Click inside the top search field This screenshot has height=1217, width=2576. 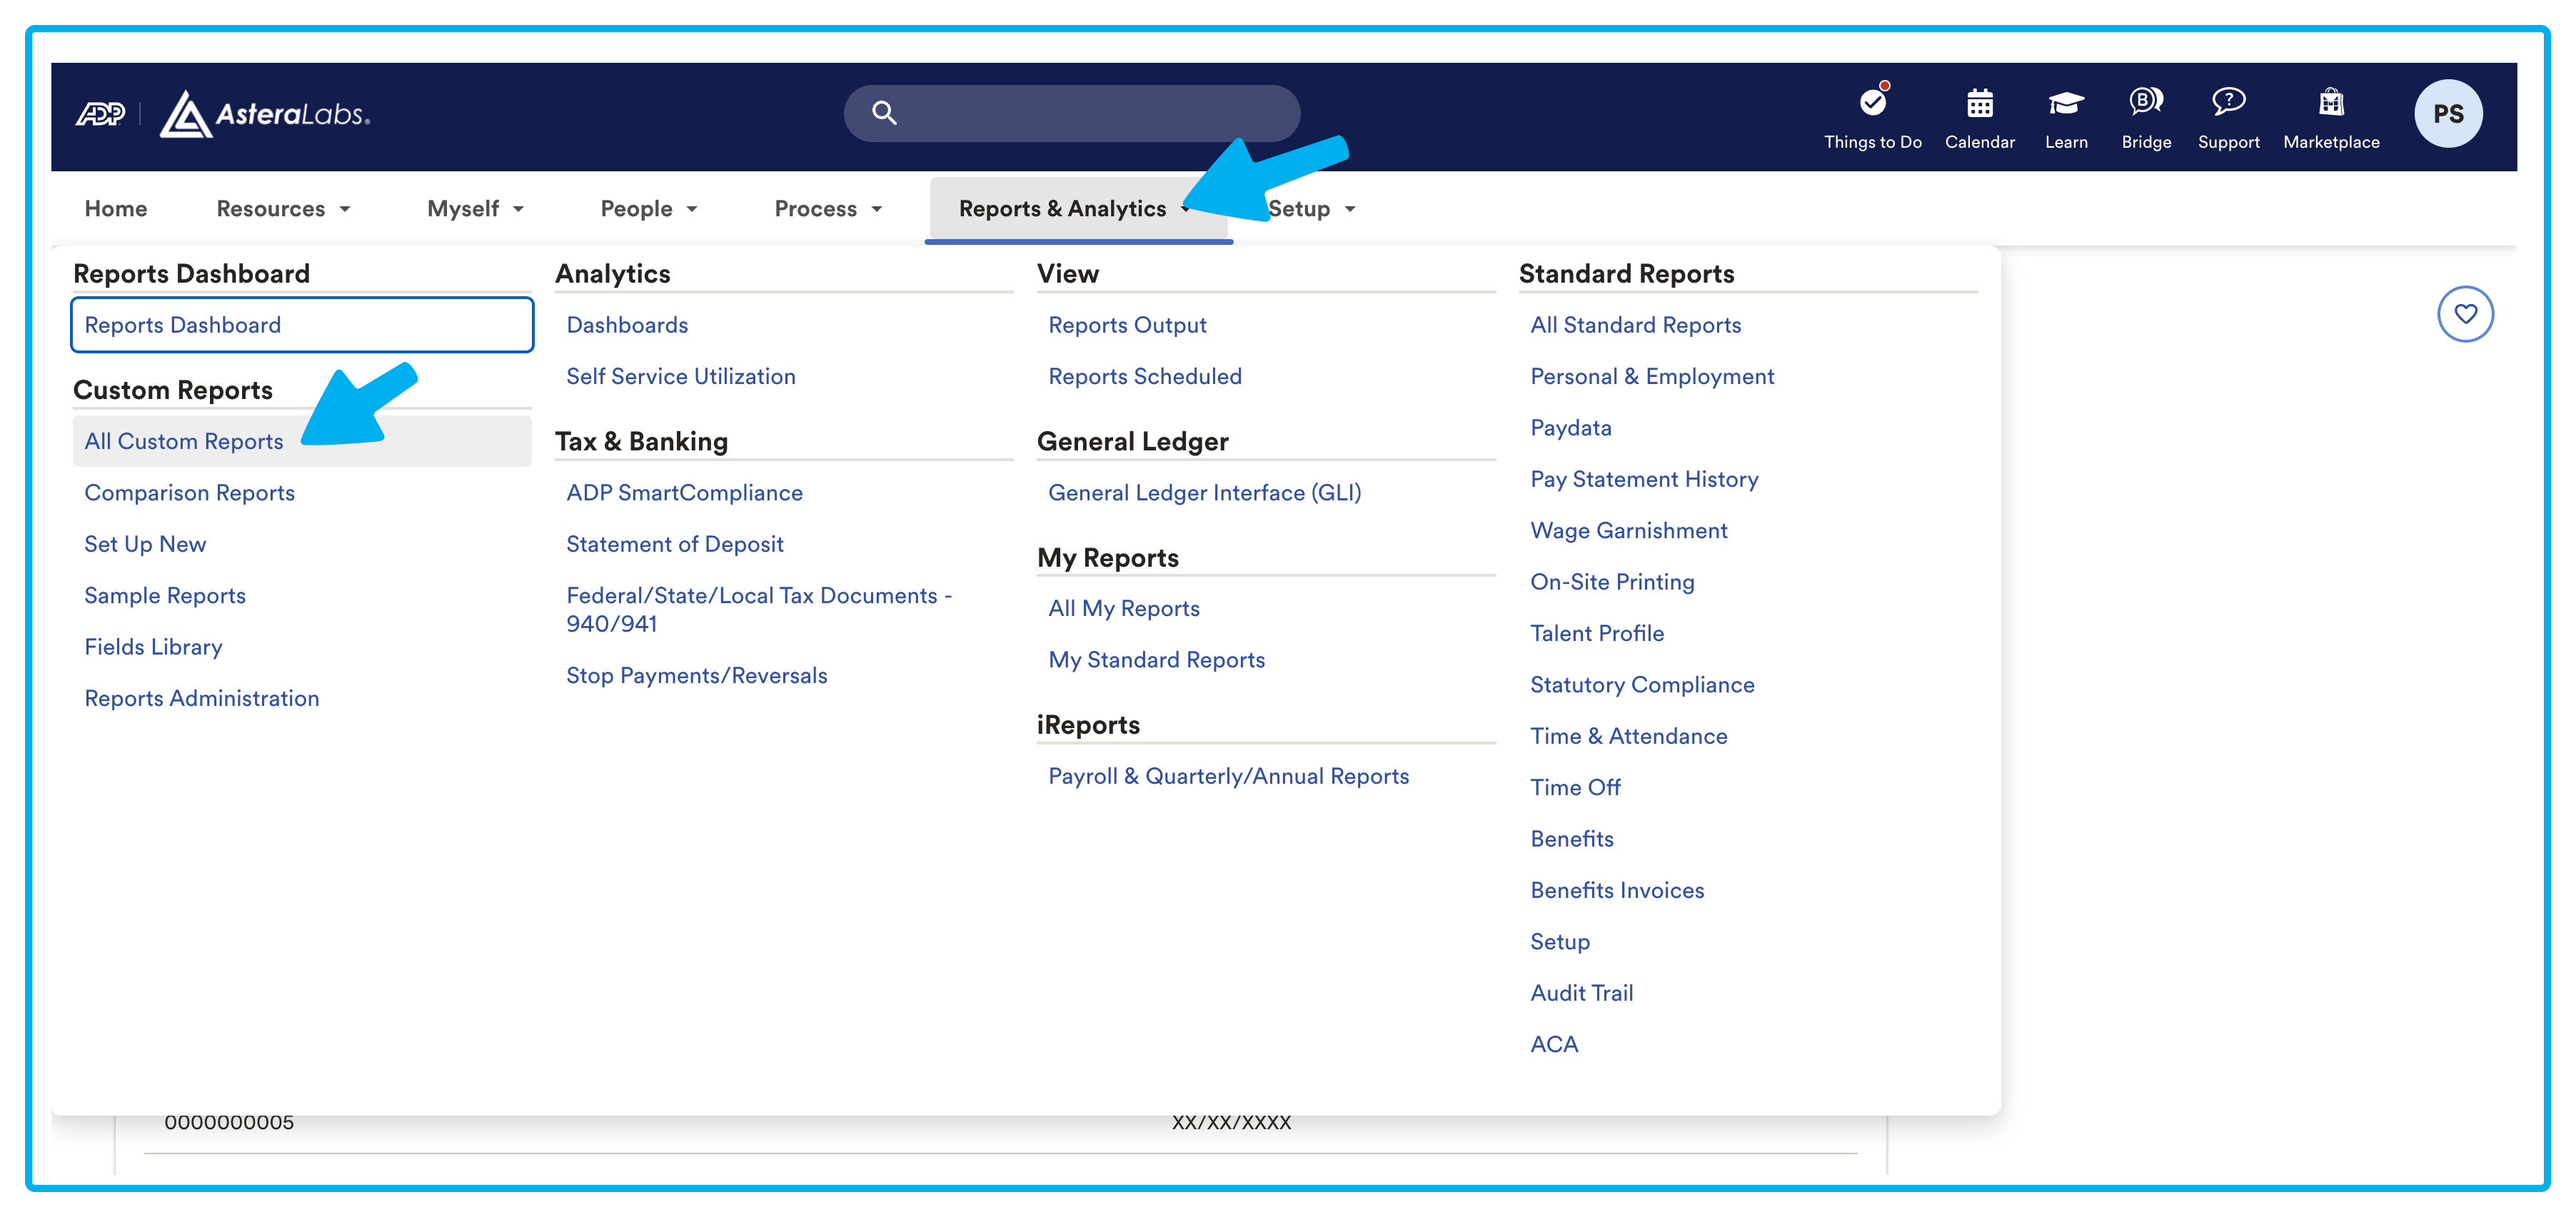point(1090,113)
